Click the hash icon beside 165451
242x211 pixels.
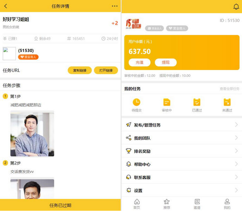click(69, 38)
